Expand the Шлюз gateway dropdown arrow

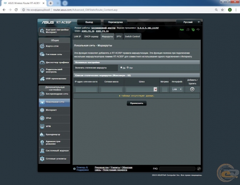pyautogui.click(x=155, y=89)
